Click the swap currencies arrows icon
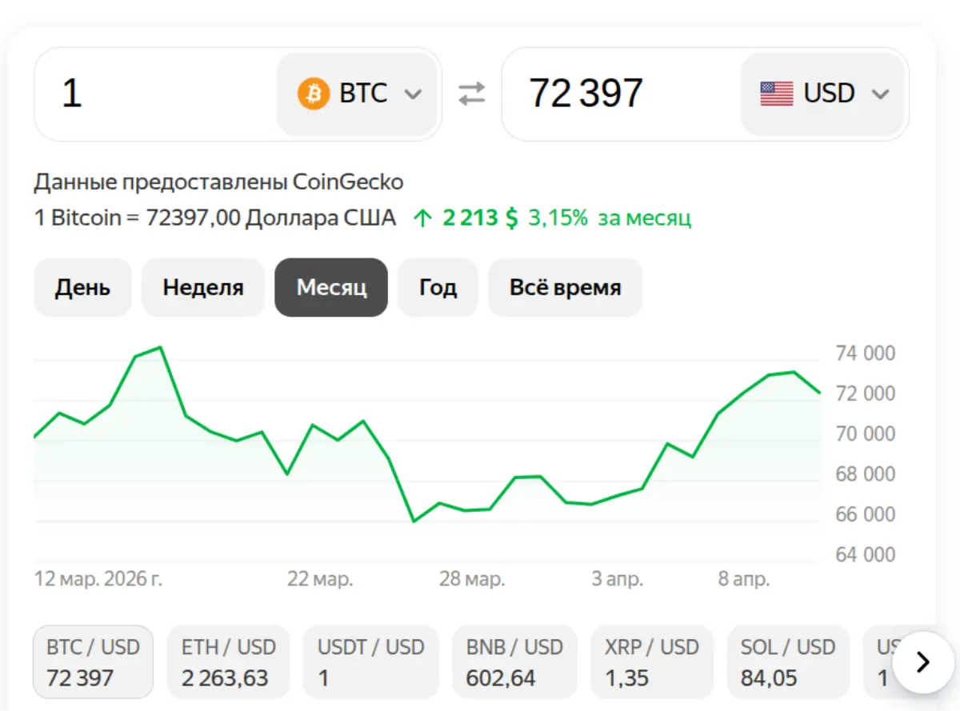 click(471, 93)
